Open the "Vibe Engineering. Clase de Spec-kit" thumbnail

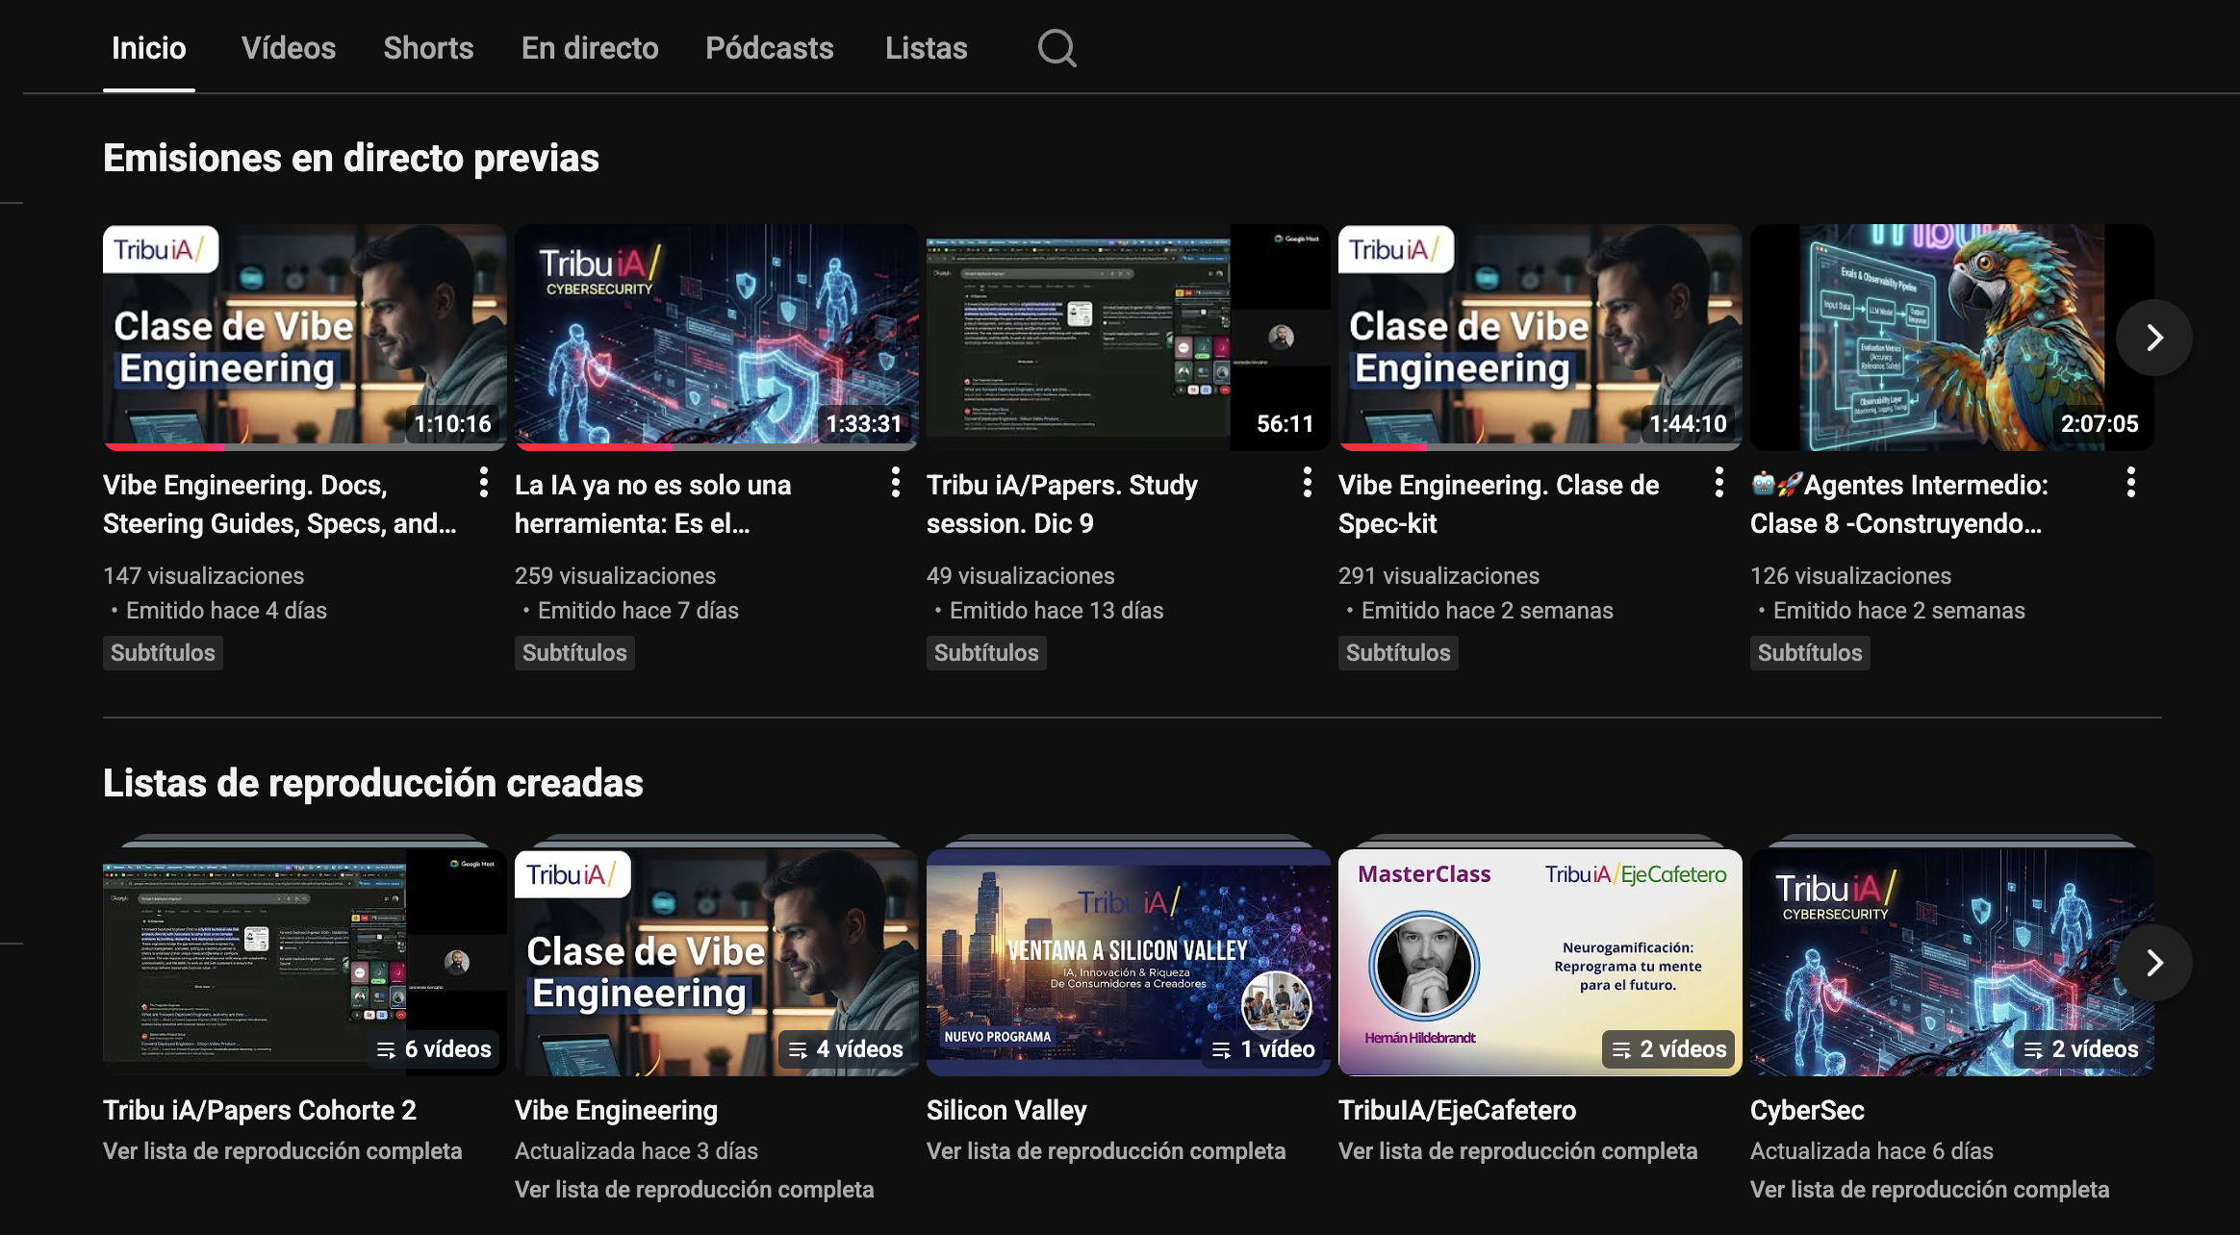coord(1540,337)
